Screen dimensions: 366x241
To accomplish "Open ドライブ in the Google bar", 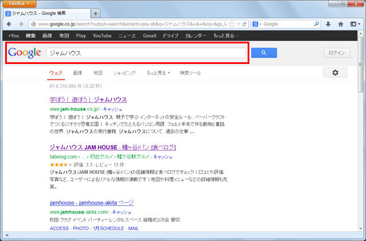I will pos(170,36).
